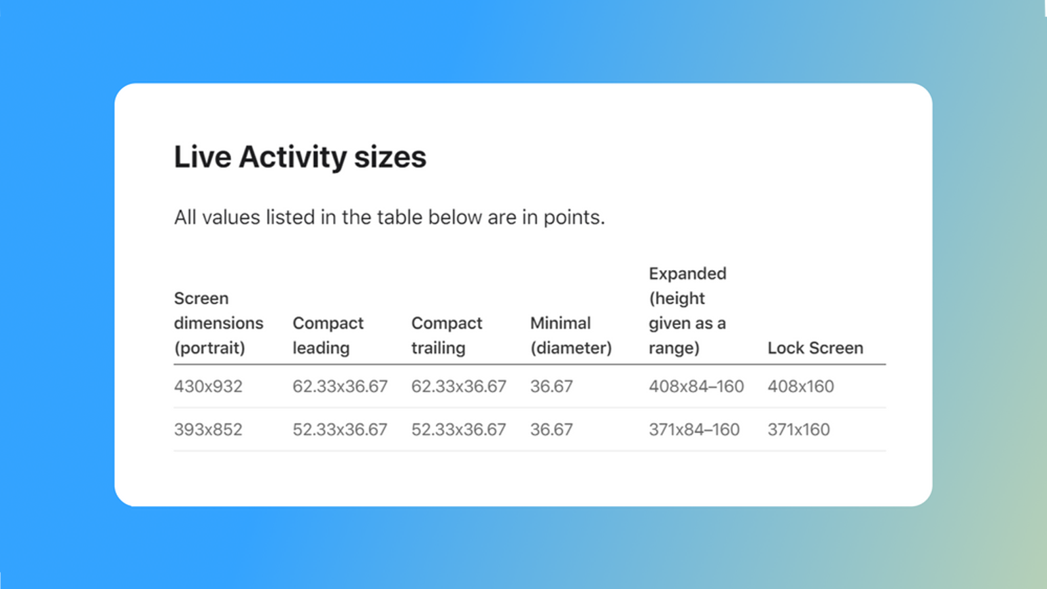Click the first row's 36.67 minimal value

point(551,386)
